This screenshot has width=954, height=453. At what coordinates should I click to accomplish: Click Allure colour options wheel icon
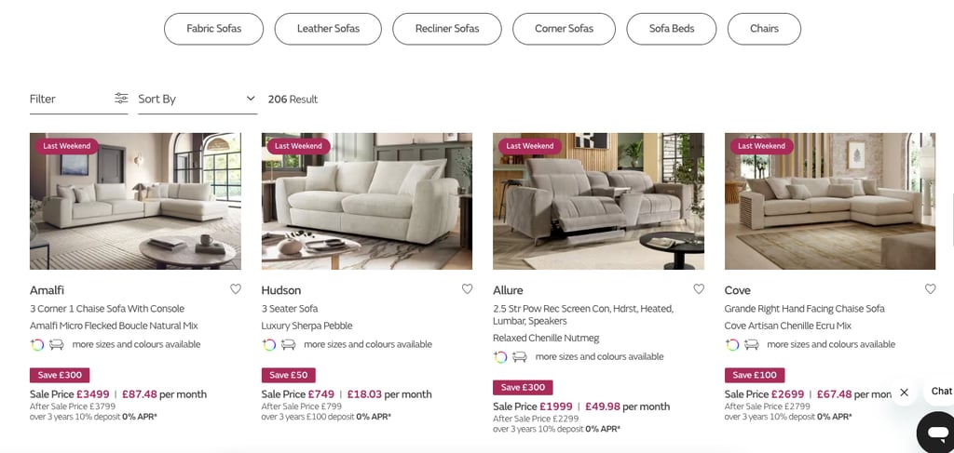(500, 356)
